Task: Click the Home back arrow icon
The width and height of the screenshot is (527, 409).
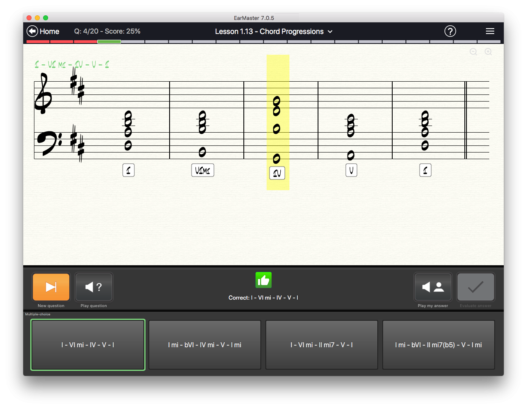Action: pos(32,31)
